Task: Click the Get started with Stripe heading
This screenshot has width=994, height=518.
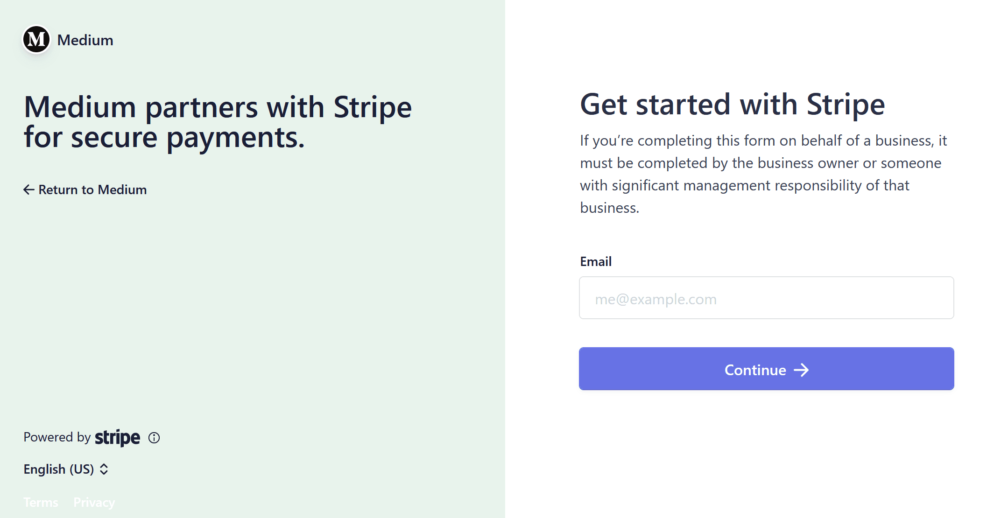Action: (732, 104)
